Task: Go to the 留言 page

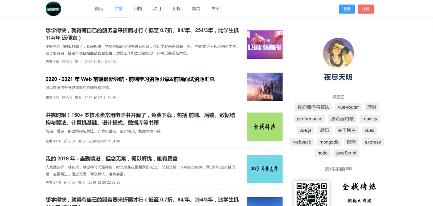Action: [x=196, y=9]
